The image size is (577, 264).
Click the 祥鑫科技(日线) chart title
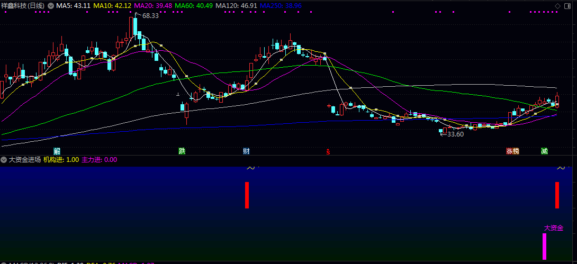23,5
